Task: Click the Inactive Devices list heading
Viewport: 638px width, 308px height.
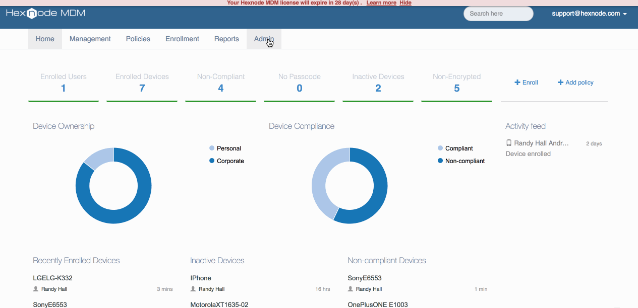Action: click(x=217, y=260)
